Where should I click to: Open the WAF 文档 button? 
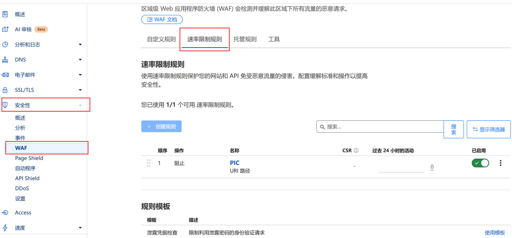pos(162,19)
